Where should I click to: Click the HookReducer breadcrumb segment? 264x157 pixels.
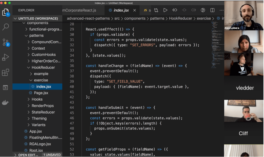click(181, 18)
